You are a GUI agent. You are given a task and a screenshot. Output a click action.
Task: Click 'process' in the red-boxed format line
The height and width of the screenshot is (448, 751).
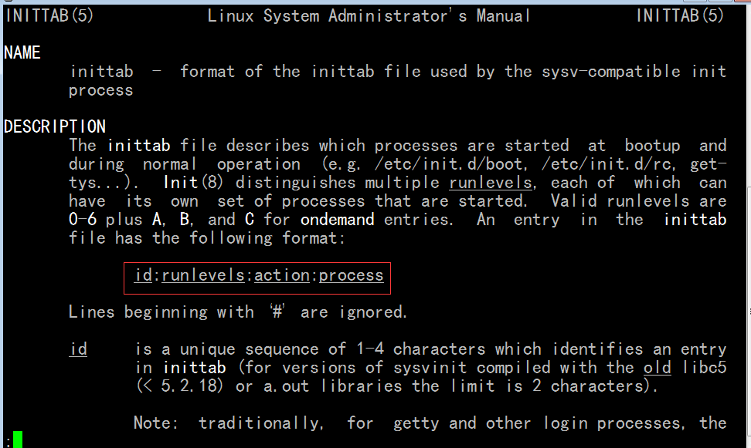(x=352, y=275)
